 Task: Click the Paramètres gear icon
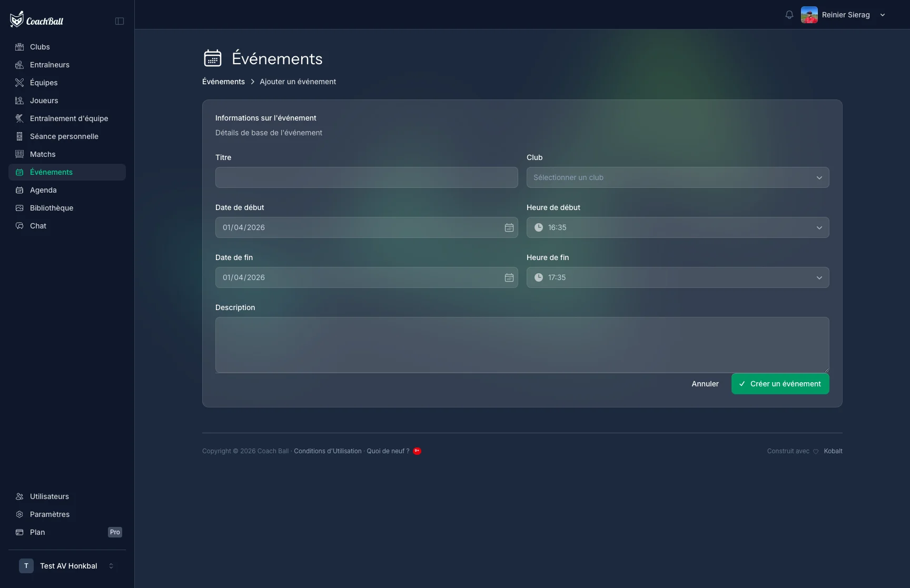[19, 514]
